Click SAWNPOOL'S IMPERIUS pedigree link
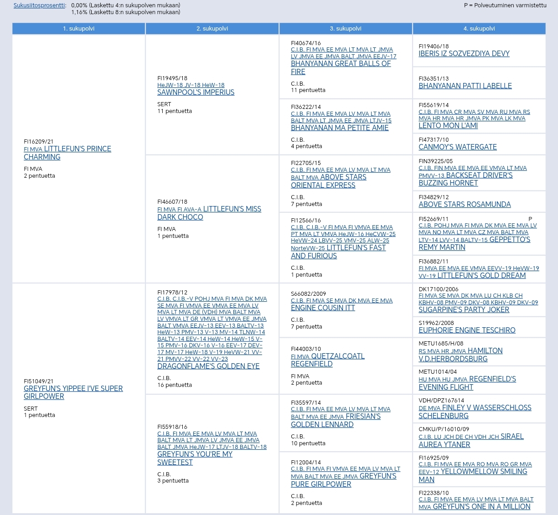 click(196, 93)
